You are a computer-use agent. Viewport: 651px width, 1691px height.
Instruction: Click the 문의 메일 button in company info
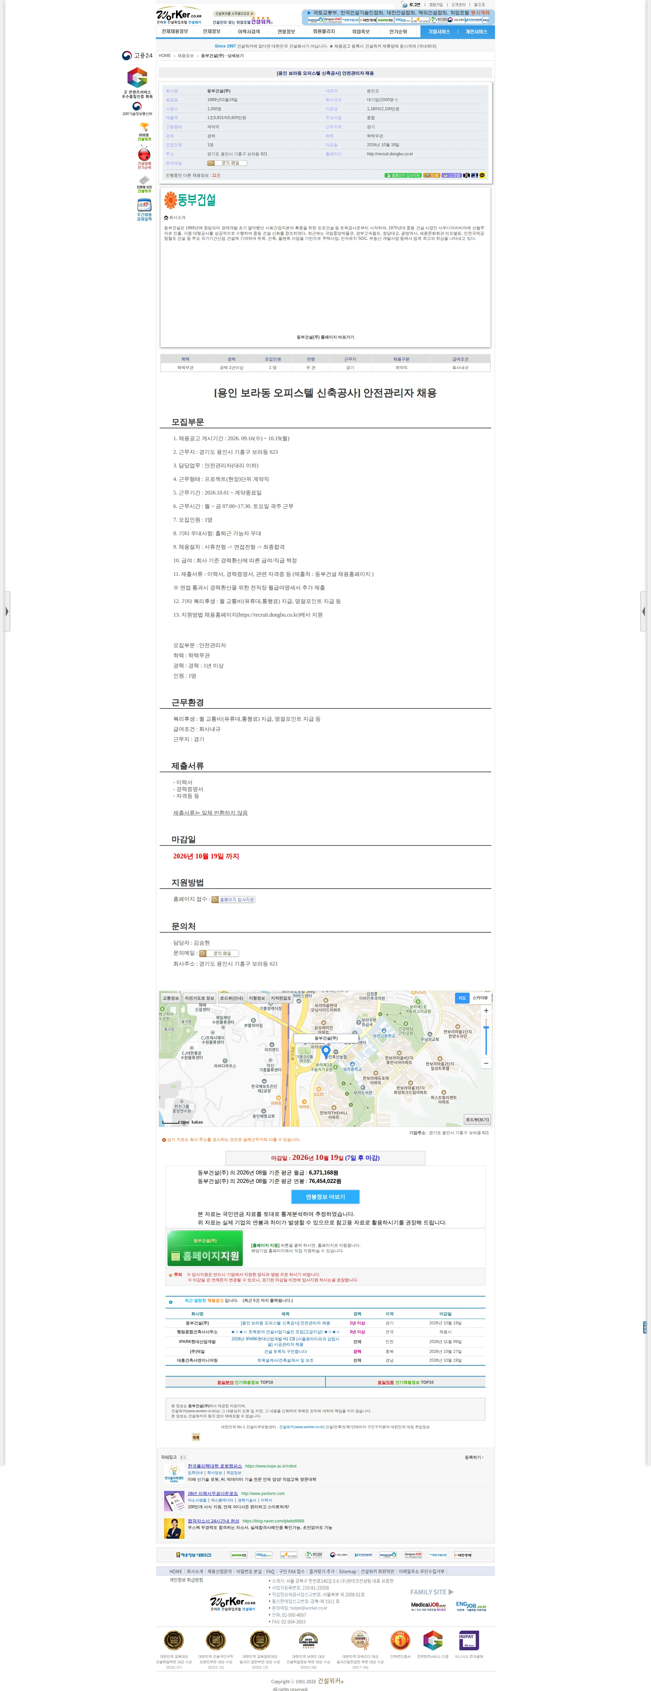[227, 163]
